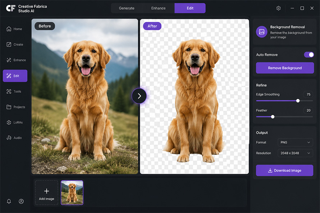Click the Edge Smoothing value 75 field

(x=308, y=94)
